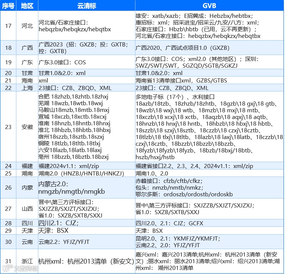Select the 云南 region cell
This screenshot has width=285, height=274.
27,242
